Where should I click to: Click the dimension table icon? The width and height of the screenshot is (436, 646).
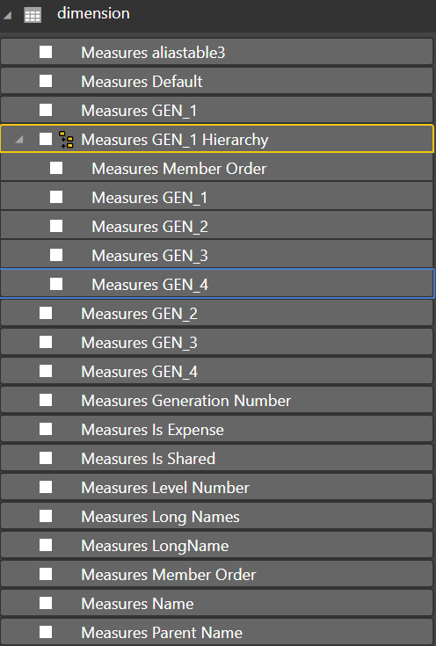coord(33,15)
